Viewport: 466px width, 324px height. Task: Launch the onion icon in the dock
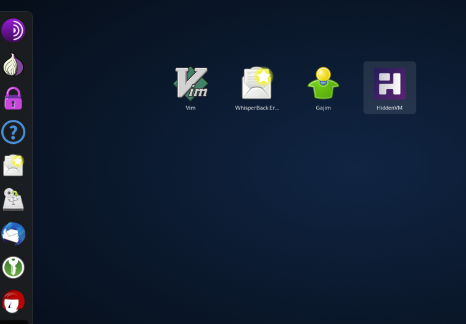coord(14,65)
